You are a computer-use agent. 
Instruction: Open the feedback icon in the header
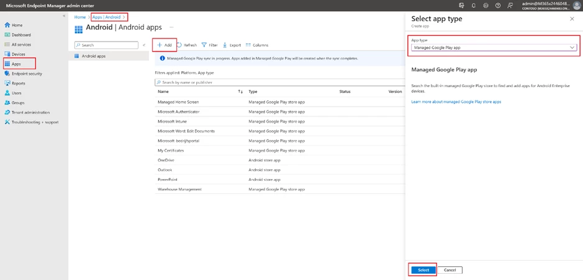point(510,6)
